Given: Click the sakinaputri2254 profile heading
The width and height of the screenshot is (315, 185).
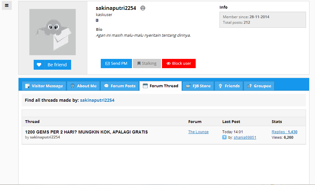Looking at the screenshot, I should click(x=116, y=8).
